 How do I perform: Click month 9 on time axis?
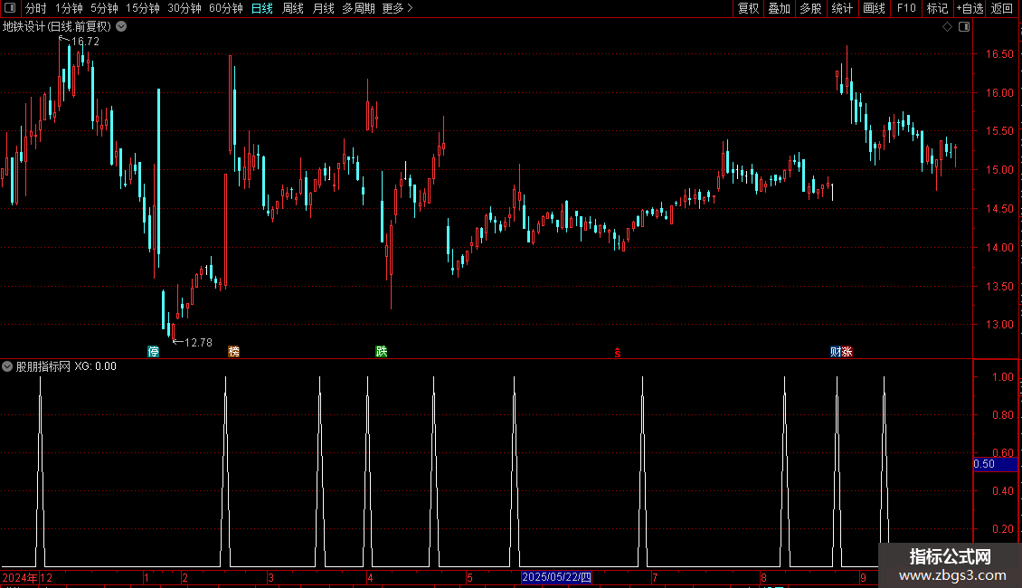863,577
